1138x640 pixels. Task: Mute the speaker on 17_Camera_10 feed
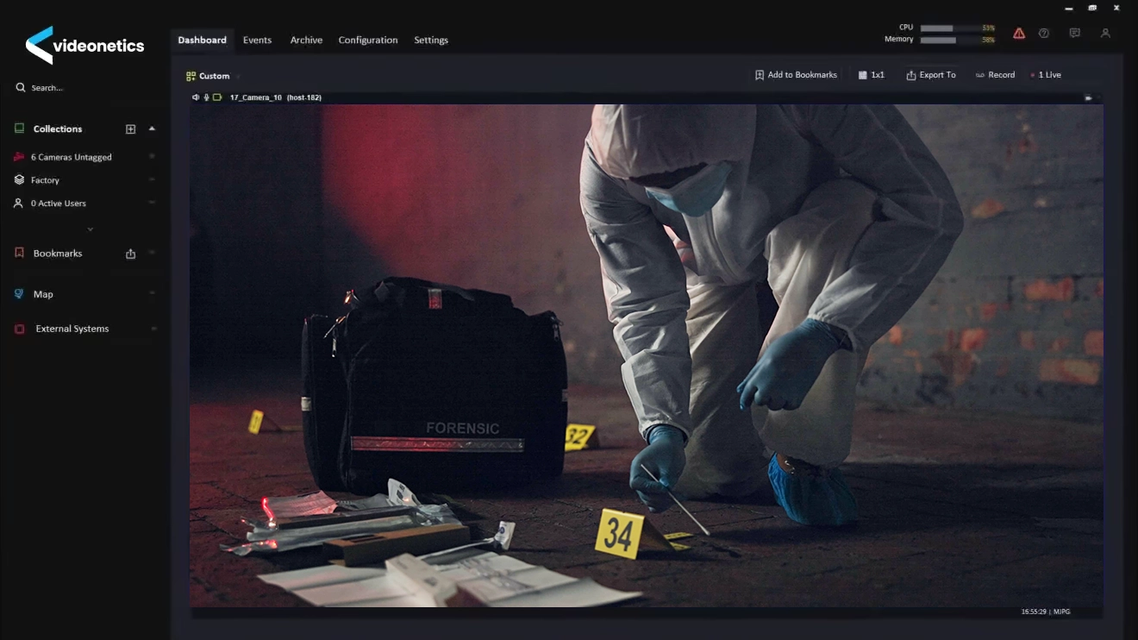click(196, 97)
